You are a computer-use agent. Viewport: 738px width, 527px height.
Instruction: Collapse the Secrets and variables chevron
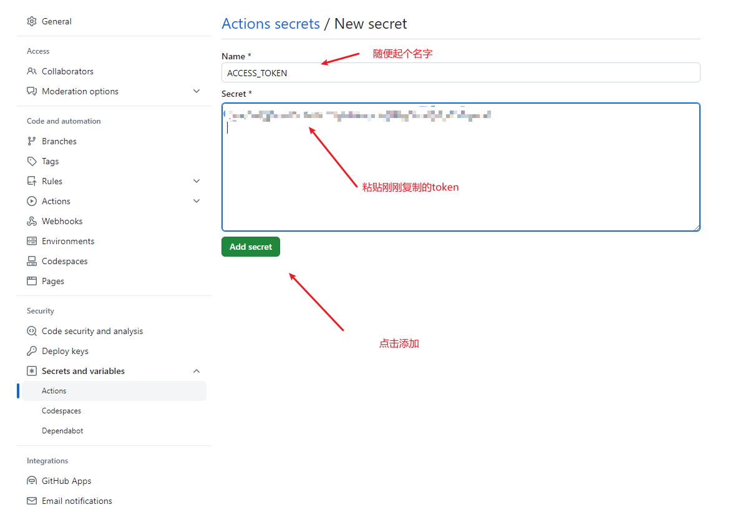[x=197, y=371]
